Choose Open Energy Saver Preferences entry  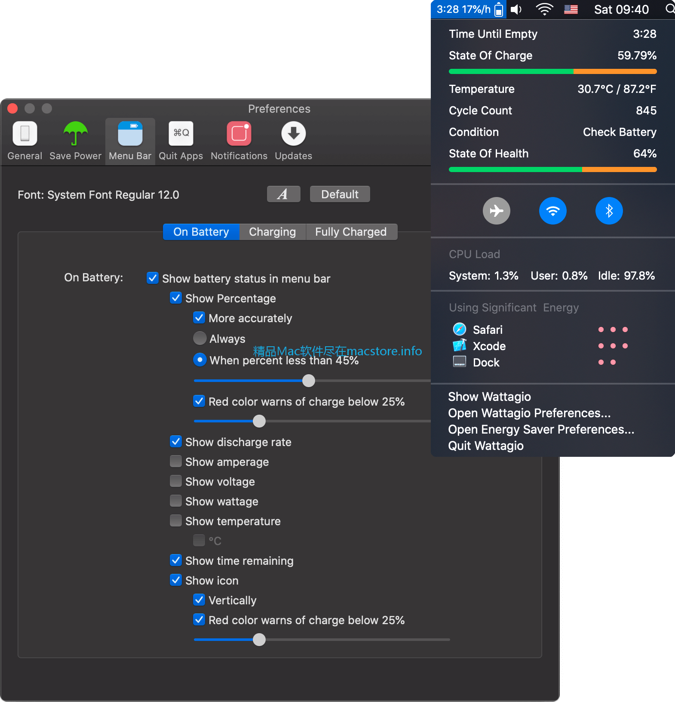click(x=541, y=429)
